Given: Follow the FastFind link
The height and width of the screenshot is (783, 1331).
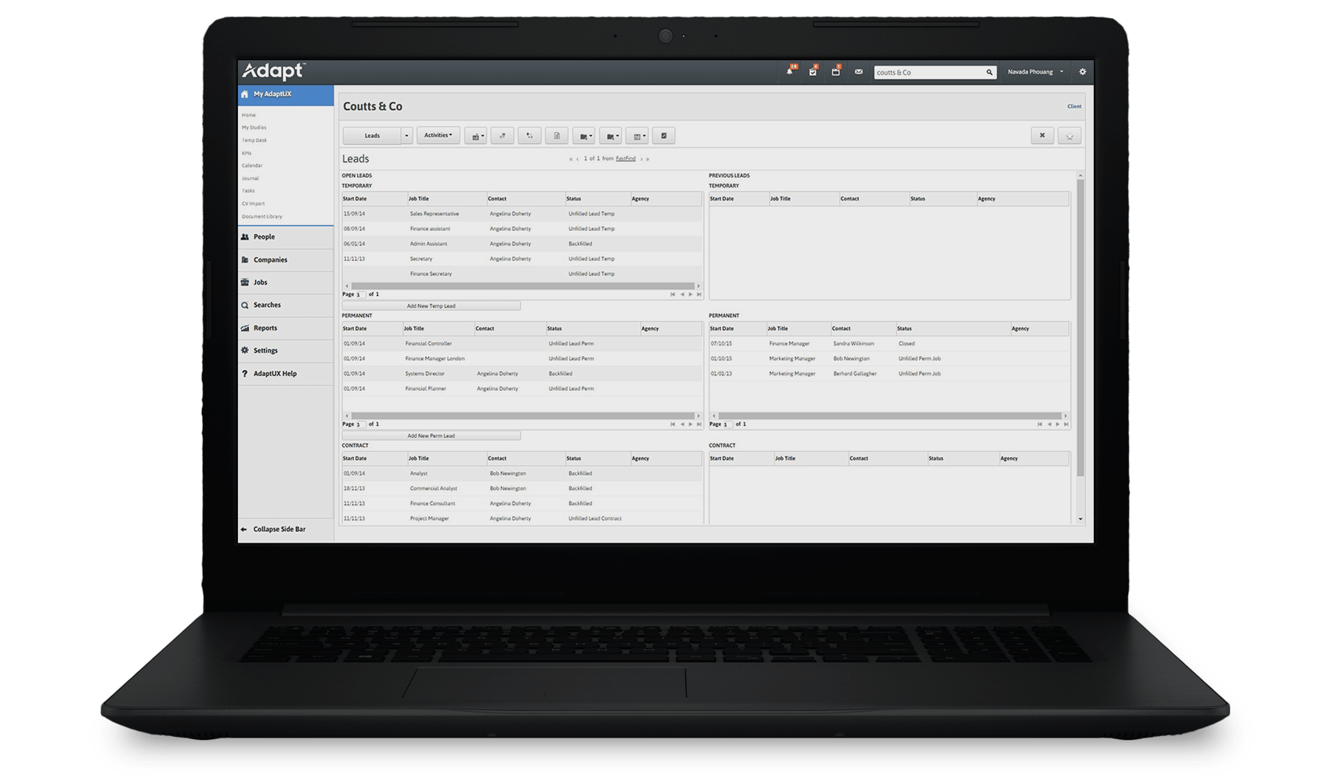Looking at the screenshot, I should 626,159.
